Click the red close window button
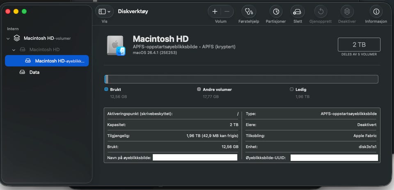 [8, 11]
